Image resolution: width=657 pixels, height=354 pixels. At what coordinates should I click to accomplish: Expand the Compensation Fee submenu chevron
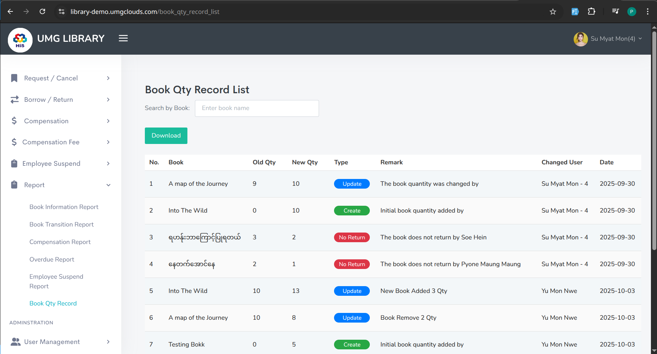(108, 142)
